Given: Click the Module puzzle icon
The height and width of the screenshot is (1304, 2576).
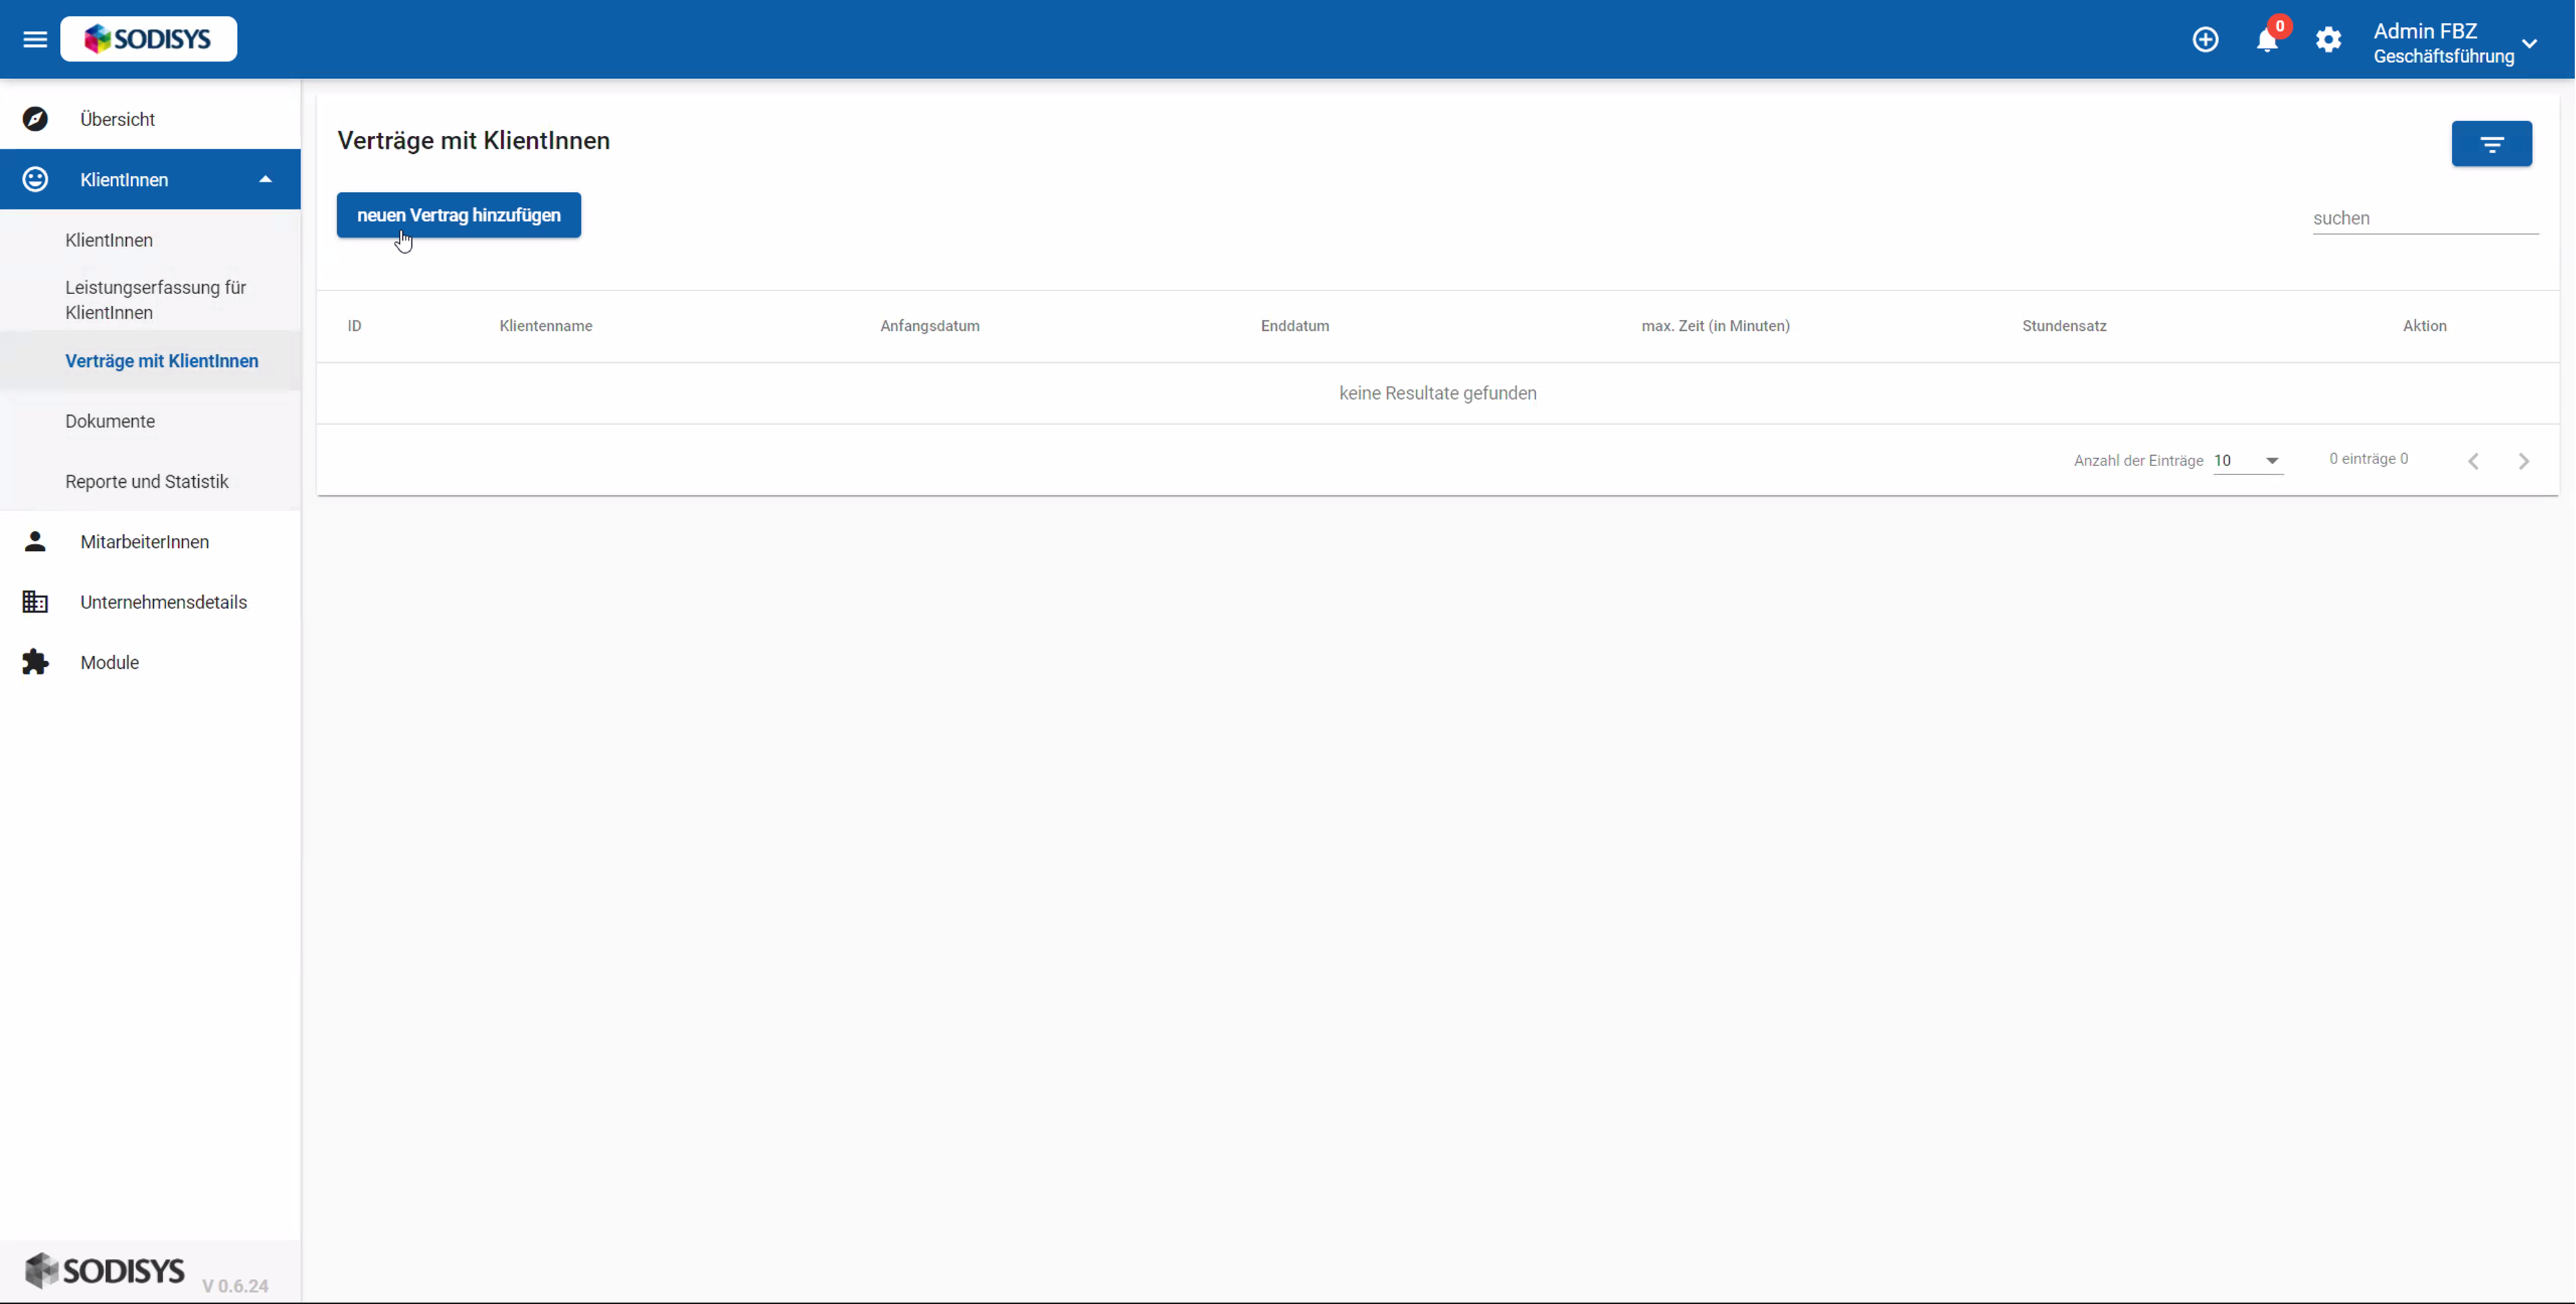Looking at the screenshot, I should pos(35,662).
